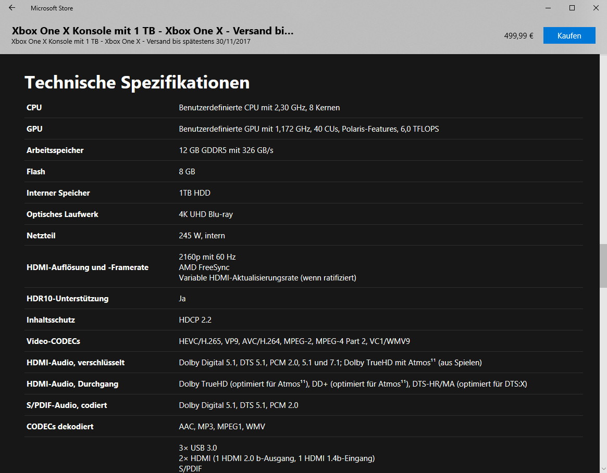Click the AAC, MP3, MPEG1, WMV value
Image resolution: width=607 pixels, height=473 pixels.
click(222, 426)
